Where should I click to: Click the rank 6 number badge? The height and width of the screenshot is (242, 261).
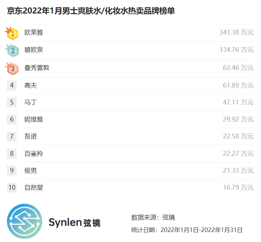click(x=12, y=119)
